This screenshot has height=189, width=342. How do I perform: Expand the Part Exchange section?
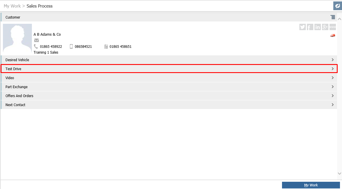pyautogui.click(x=332, y=87)
